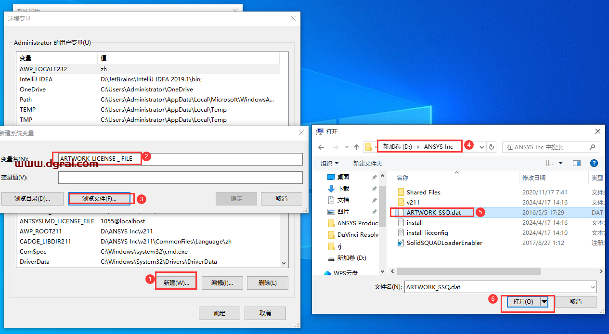Expand the recent locations dropdown arrow
The image size is (609, 334).
pyautogui.click(x=346, y=147)
